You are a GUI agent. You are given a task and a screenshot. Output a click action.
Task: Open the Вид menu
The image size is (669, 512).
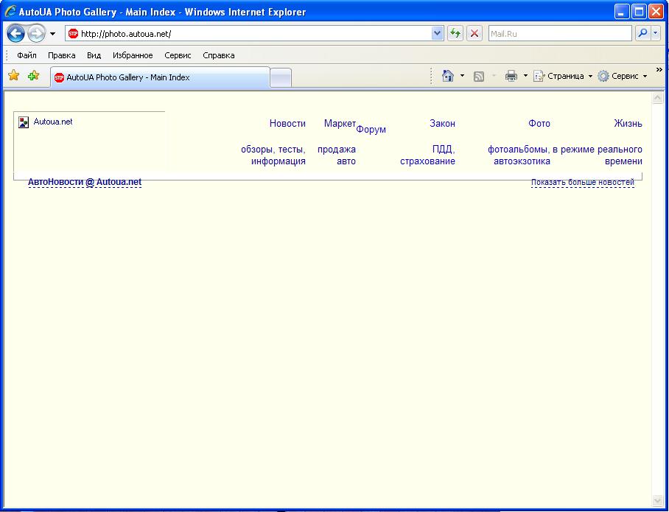pos(94,55)
